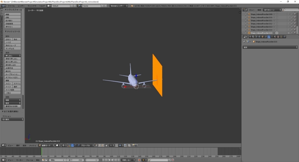Select face select mode icon
299x162 pixels.
(x=102, y=145)
